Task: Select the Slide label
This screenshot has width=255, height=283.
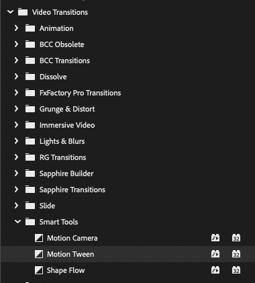Action: coord(47,206)
